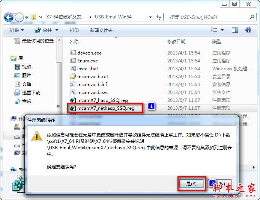The height and width of the screenshot is (200, 260).
Task: Select the mcamX7_hasp_SSQ.reg file icon
Action: coord(73,100)
